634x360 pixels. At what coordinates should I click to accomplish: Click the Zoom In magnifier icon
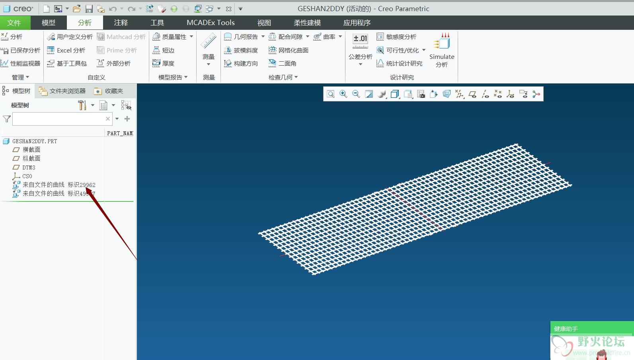(343, 94)
